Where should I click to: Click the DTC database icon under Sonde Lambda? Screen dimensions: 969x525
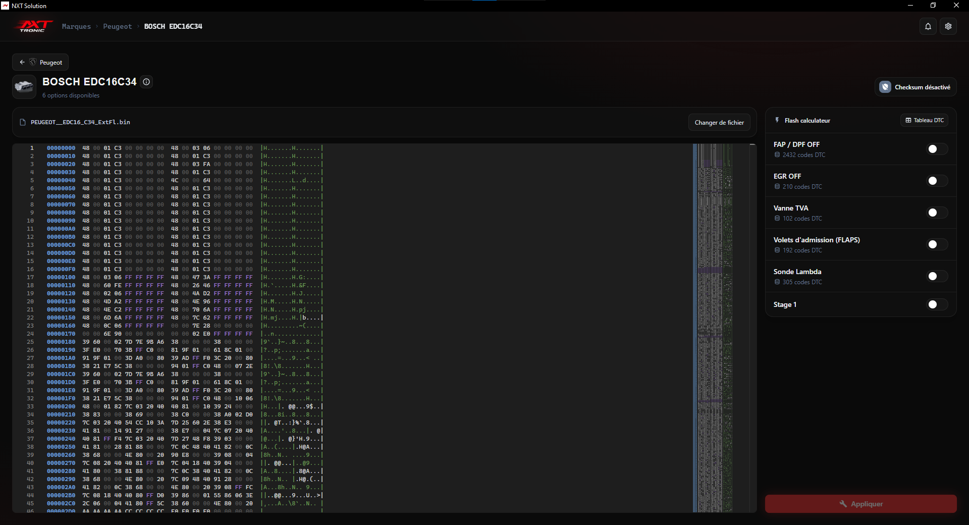coord(777,282)
